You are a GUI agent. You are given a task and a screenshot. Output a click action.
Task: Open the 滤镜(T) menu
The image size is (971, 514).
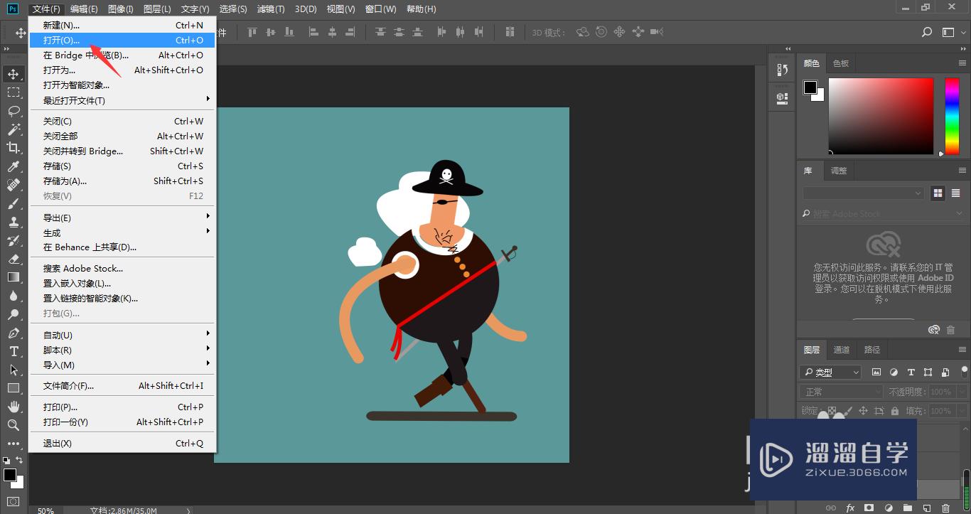pyautogui.click(x=270, y=9)
